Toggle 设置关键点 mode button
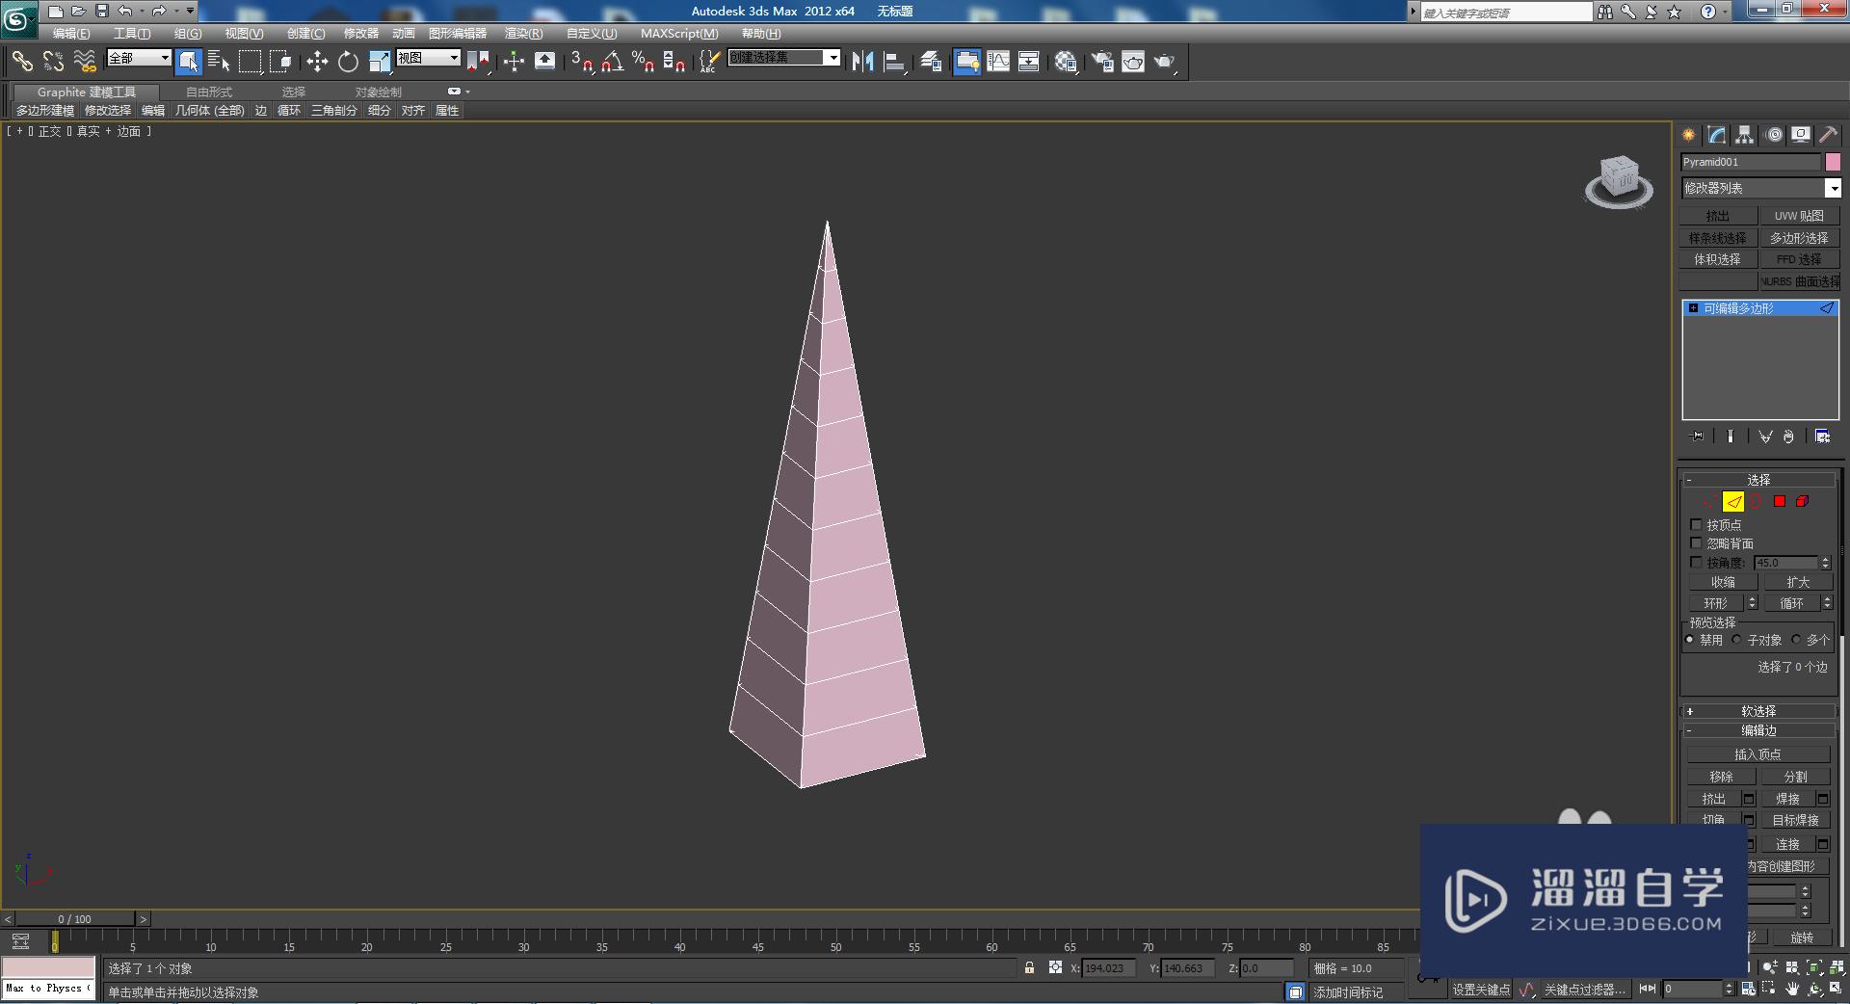The image size is (1850, 1004). tap(1481, 990)
